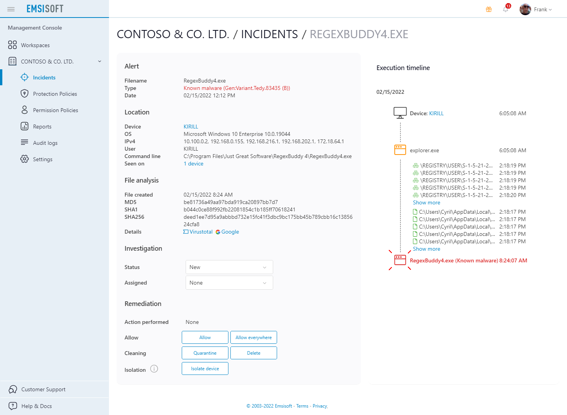This screenshot has width=567, height=415.
Task: Click the SHA1 hash value
Action: coord(239,209)
